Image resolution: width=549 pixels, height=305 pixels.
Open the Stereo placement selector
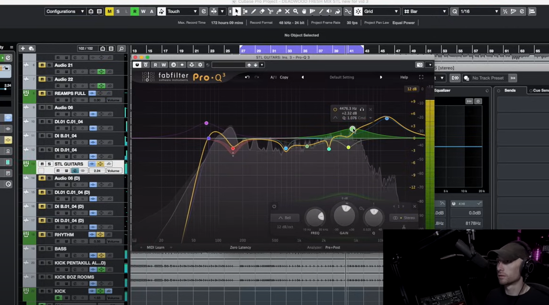click(x=404, y=218)
